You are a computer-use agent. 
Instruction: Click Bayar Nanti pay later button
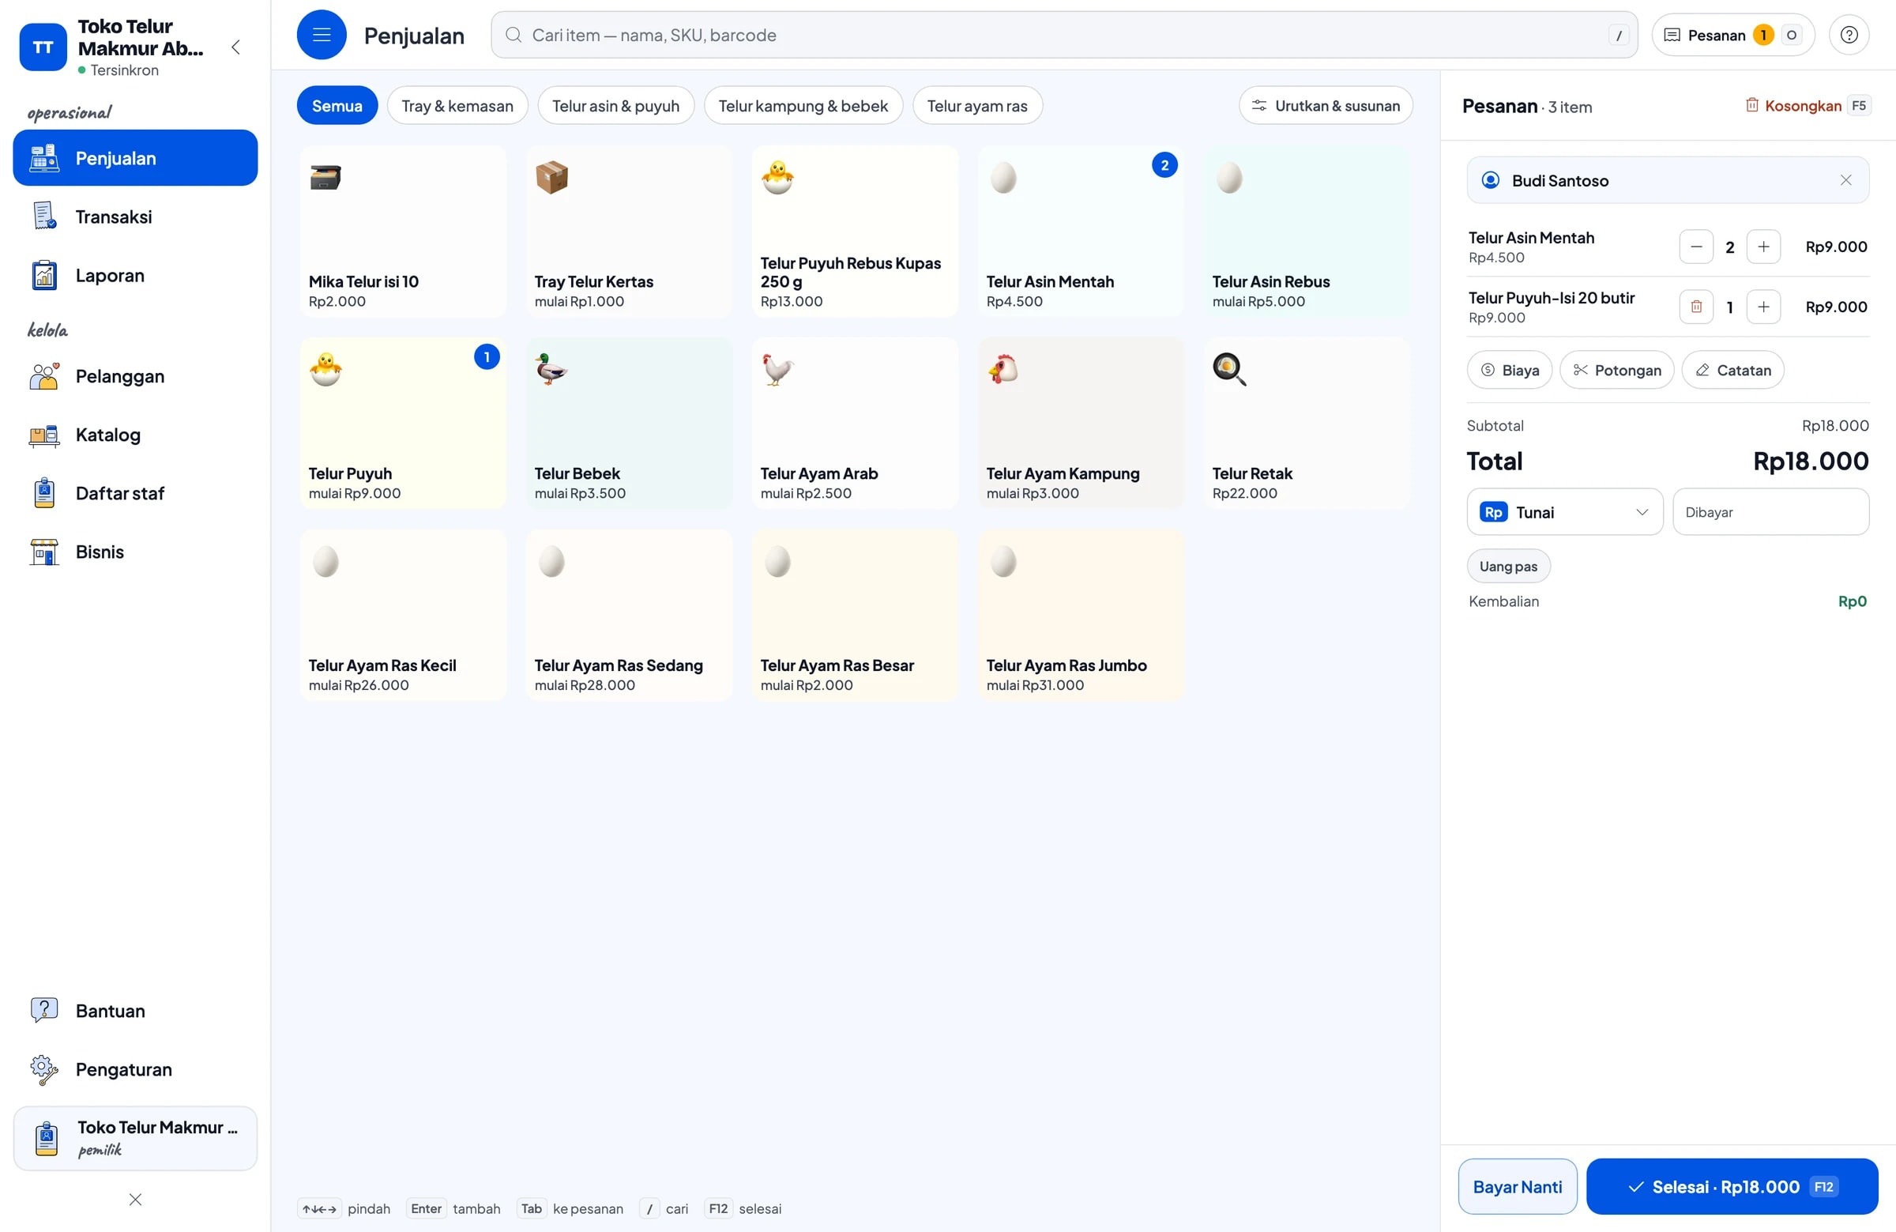click(1517, 1186)
